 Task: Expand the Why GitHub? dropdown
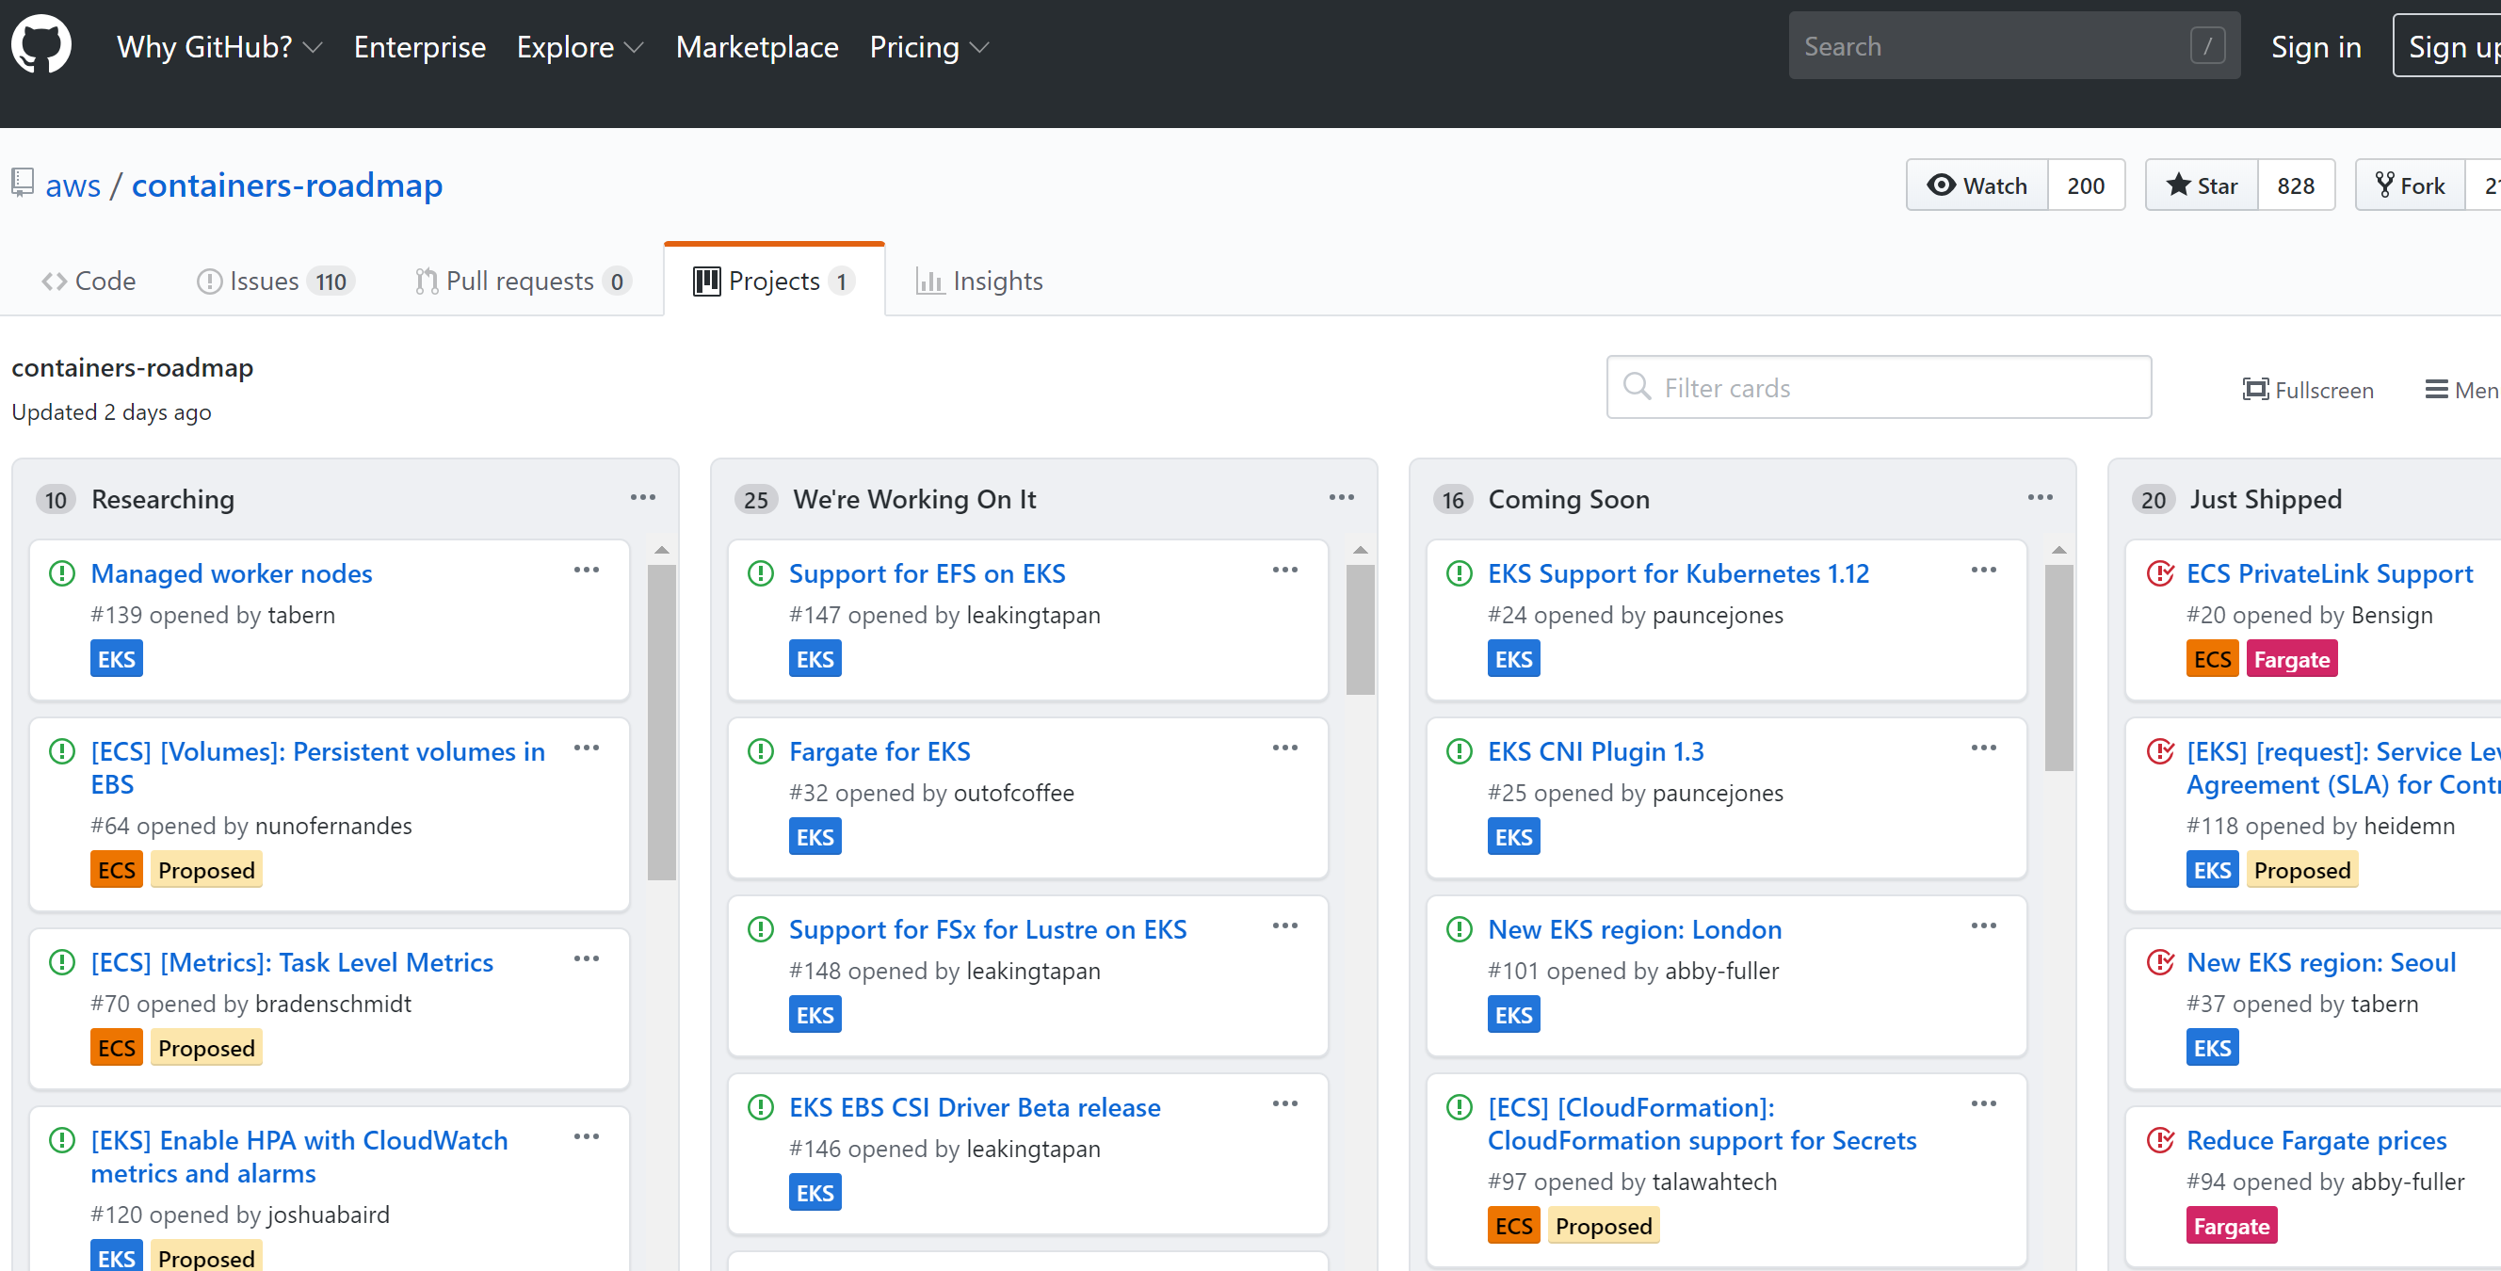[x=218, y=47]
